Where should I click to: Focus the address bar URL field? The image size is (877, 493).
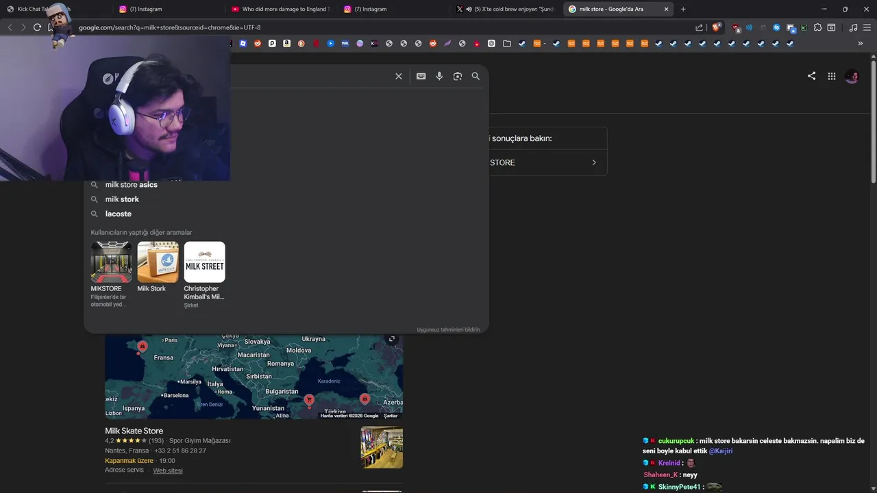[384, 27]
